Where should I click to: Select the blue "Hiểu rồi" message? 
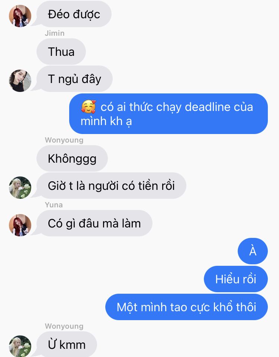236,279
